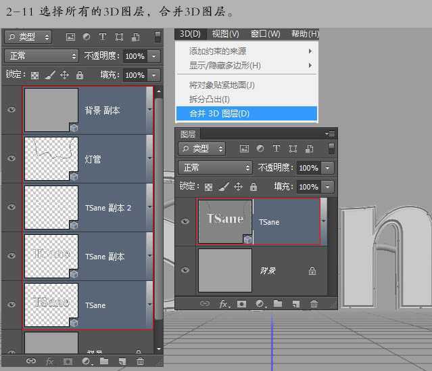Click shape filter icon in right Layers panel

click(x=293, y=149)
